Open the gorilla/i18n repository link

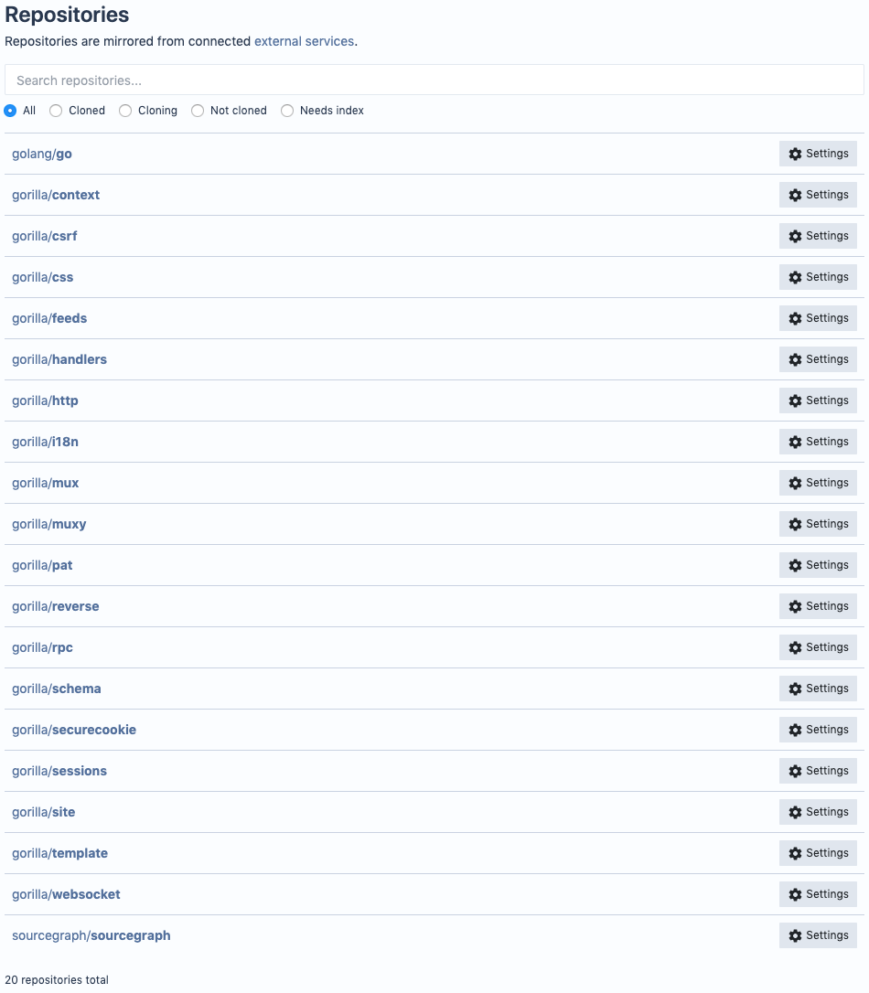[45, 442]
